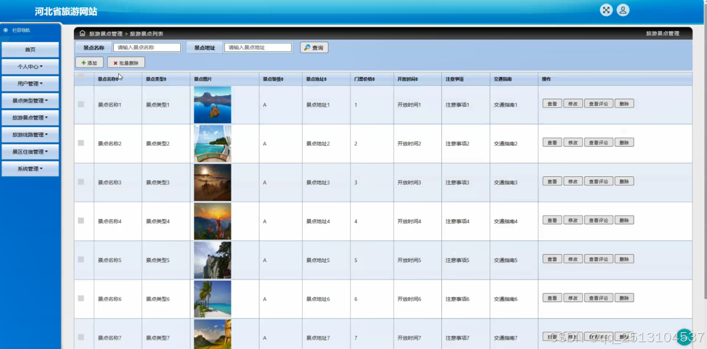Sort table by 景点类型 column header

pos(156,79)
